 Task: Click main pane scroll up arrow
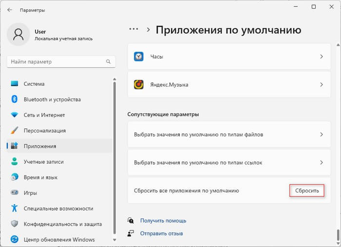338,45
